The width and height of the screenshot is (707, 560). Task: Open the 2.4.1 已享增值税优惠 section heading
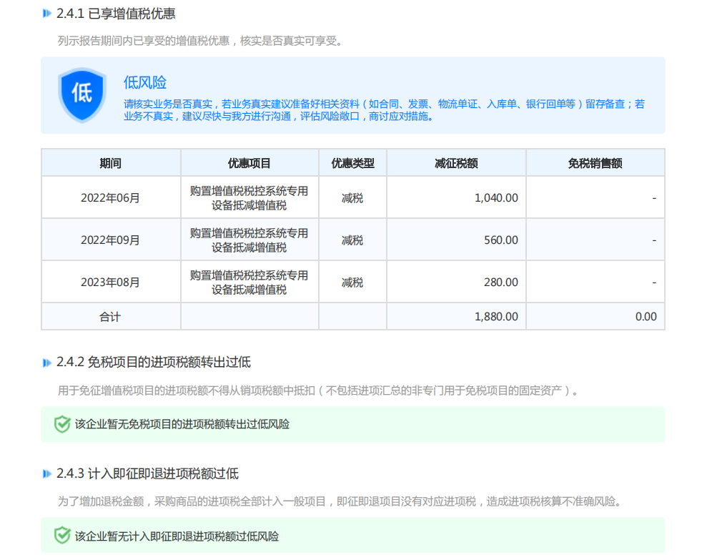tap(116, 14)
